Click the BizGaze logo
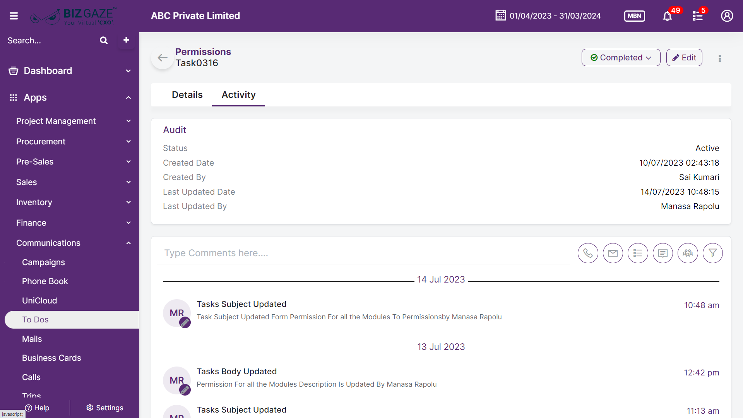The image size is (743, 418). (73, 16)
